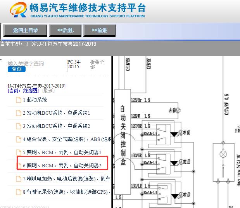The image size is (240, 208).
Task: Click the 畅易 platform logo icon
Action: 18,10
